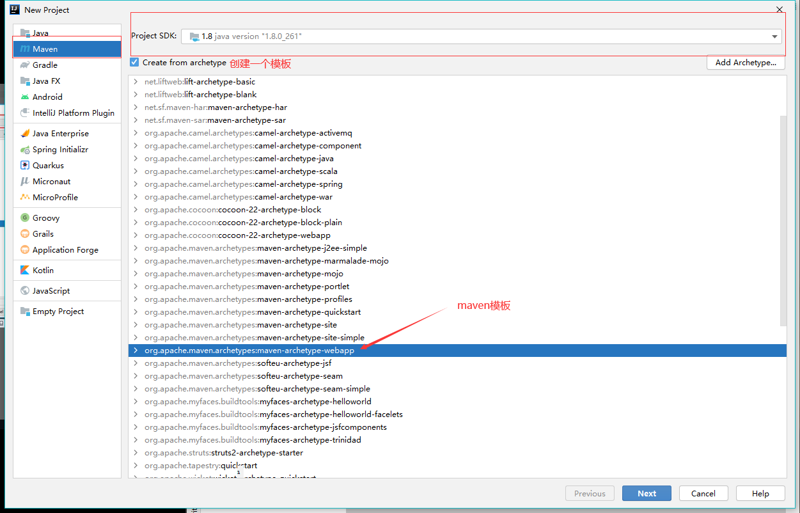Click the Application Forge icon

[x=25, y=250]
